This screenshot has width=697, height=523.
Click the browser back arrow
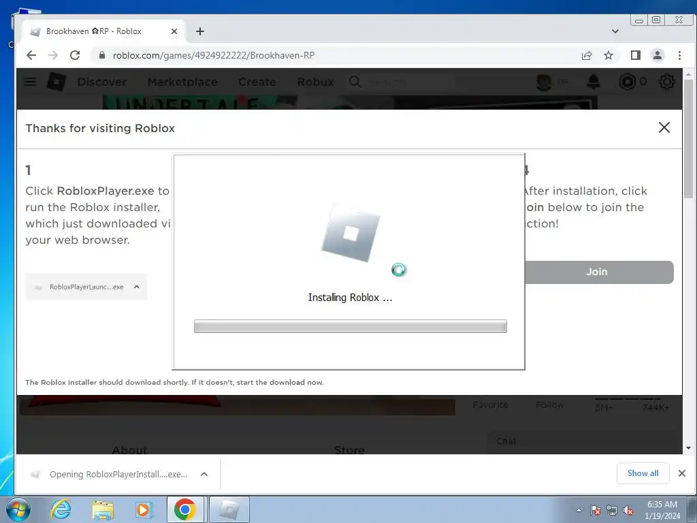coord(31,55)
